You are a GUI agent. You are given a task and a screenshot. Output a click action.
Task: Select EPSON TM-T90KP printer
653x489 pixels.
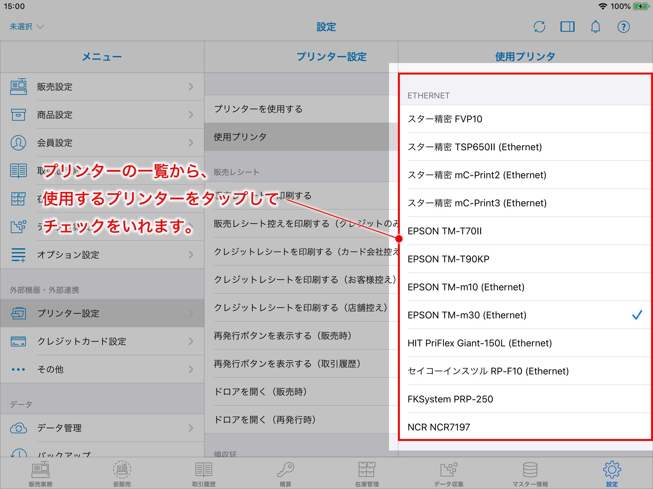[525, 259]
